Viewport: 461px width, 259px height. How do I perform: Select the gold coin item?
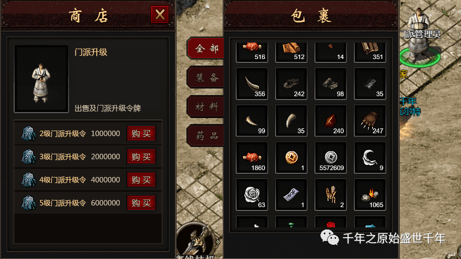[x=291, y=157]
